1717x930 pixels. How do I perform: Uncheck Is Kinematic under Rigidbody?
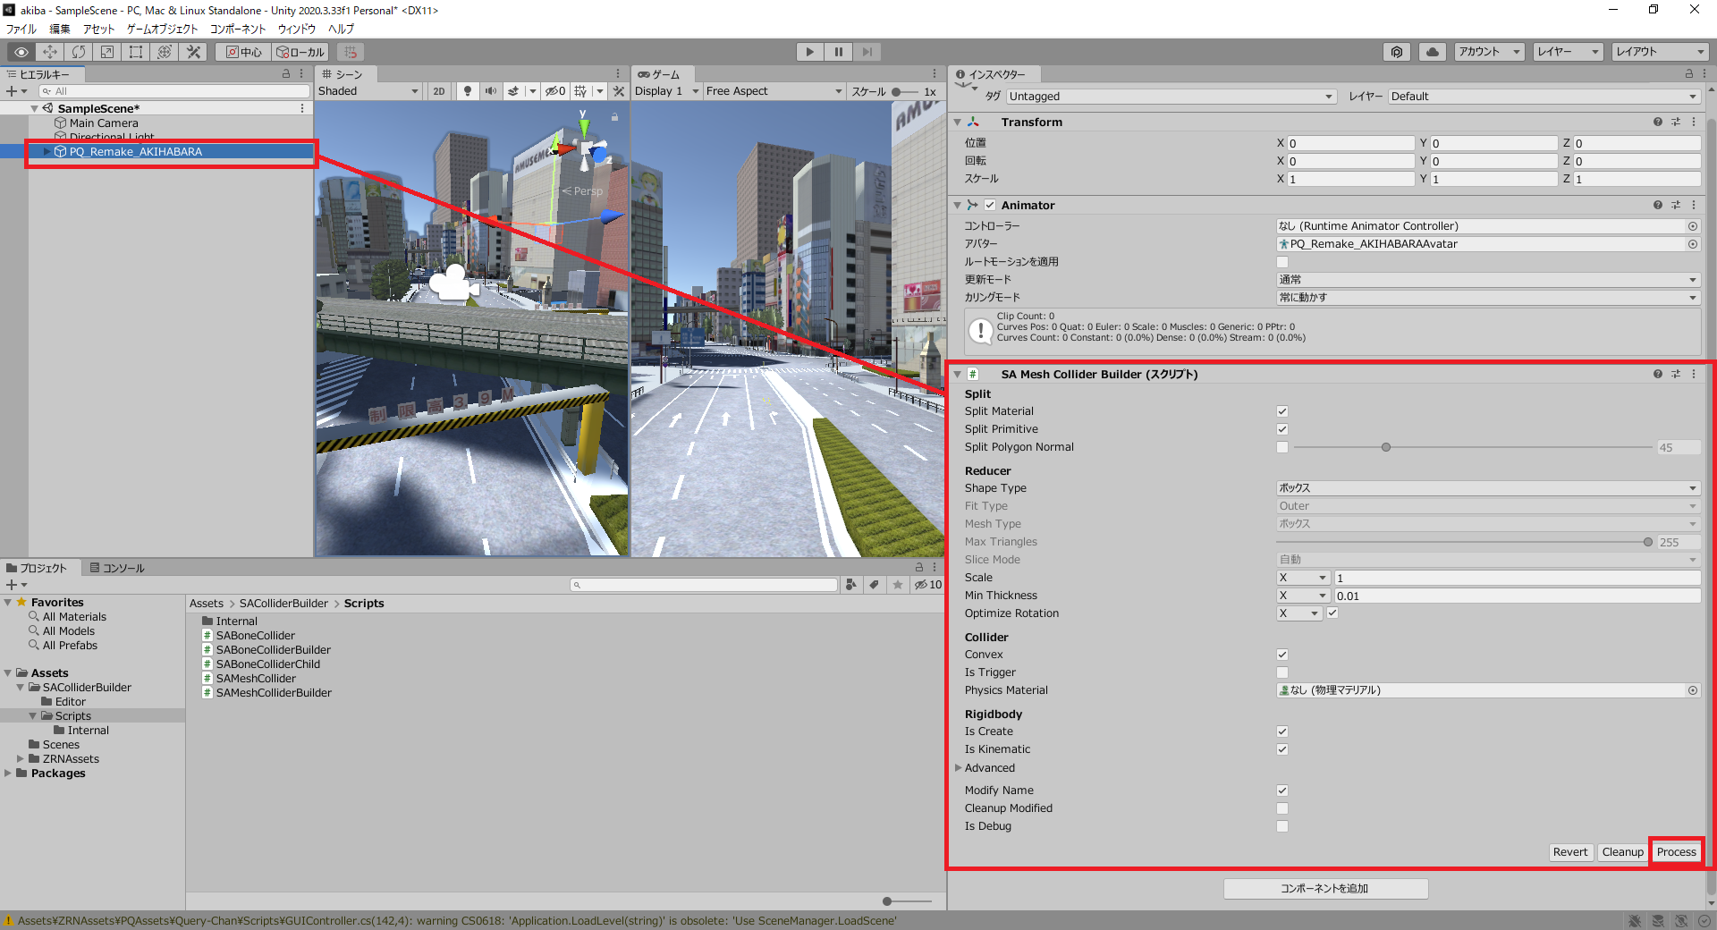[1282, 749]
